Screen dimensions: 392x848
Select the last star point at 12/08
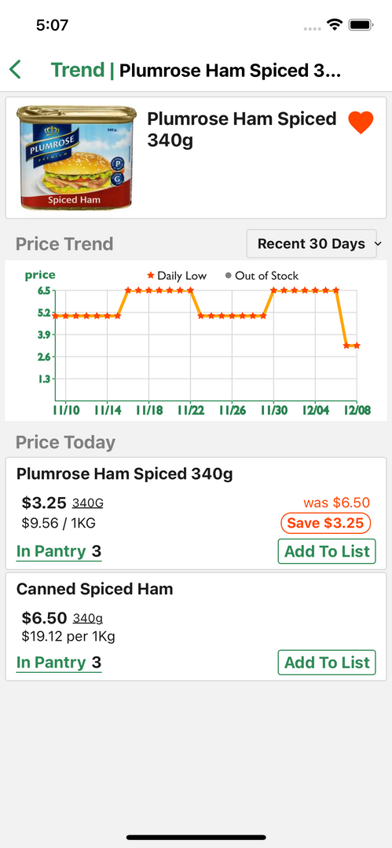(x=357, y=345)
